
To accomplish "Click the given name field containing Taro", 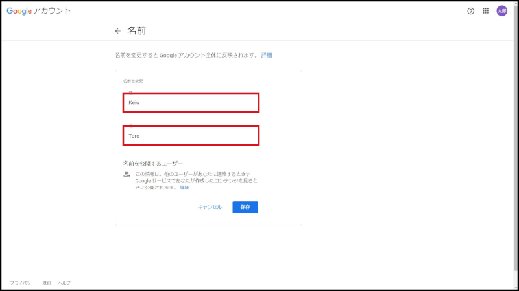I will [x=191, y=136].
